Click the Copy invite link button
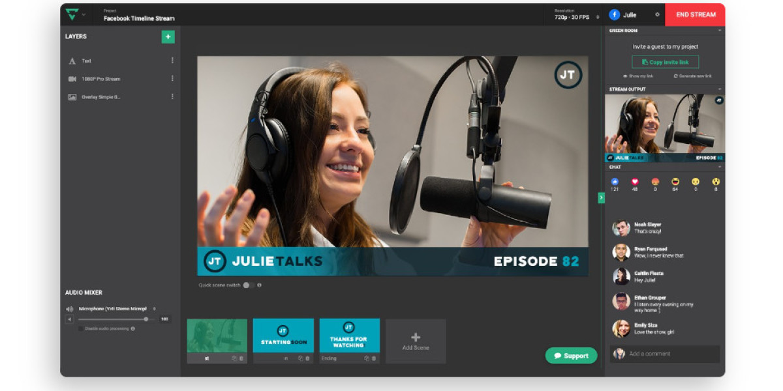The width and height of the screenshot is (783, 391). pyautogui.click(x=665, y=62)
